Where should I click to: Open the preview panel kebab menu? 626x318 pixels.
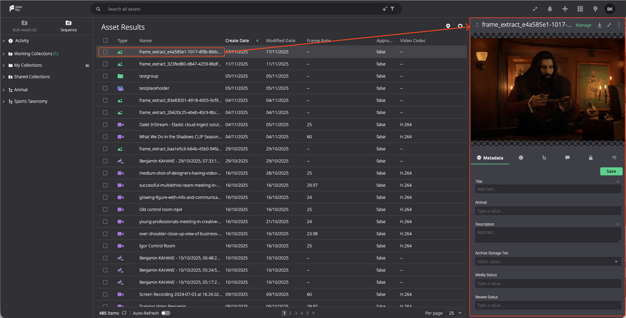coord(619,25)
